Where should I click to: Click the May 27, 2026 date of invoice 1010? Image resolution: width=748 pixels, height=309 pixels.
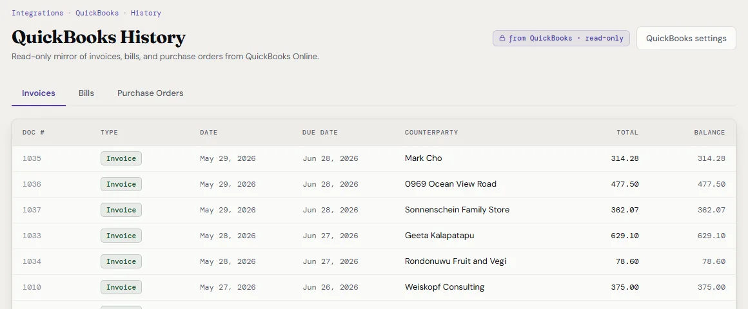[228, 287]
